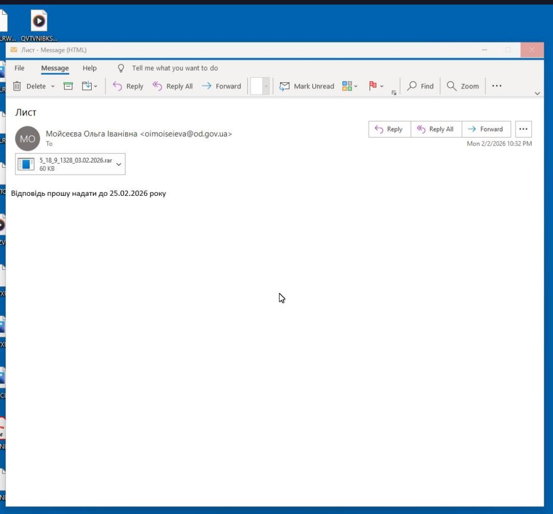Click Reply in the ribbon toolbar
Viewport: 553px width, 514px height.
coord(128,86)
